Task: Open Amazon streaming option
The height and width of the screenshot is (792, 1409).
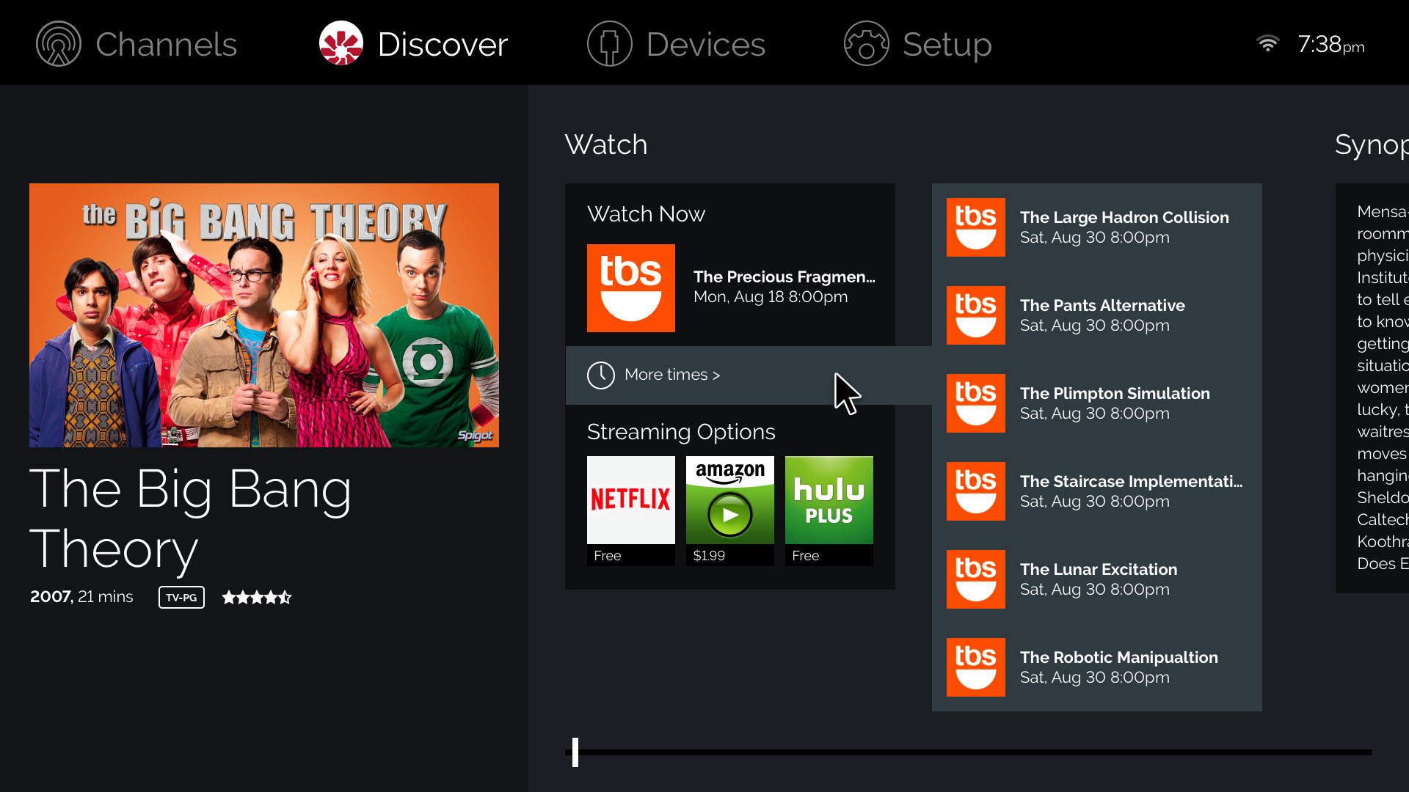Action: (x=730, y=500)
